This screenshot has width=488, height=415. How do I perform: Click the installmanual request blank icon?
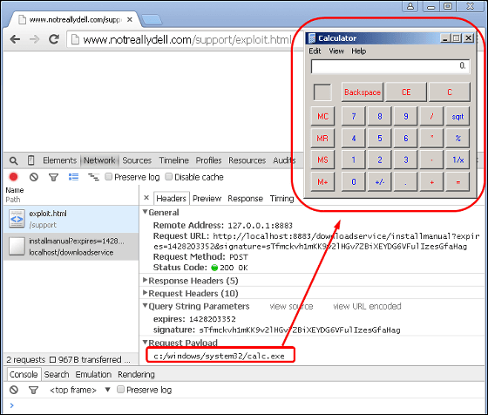[17, 246]
